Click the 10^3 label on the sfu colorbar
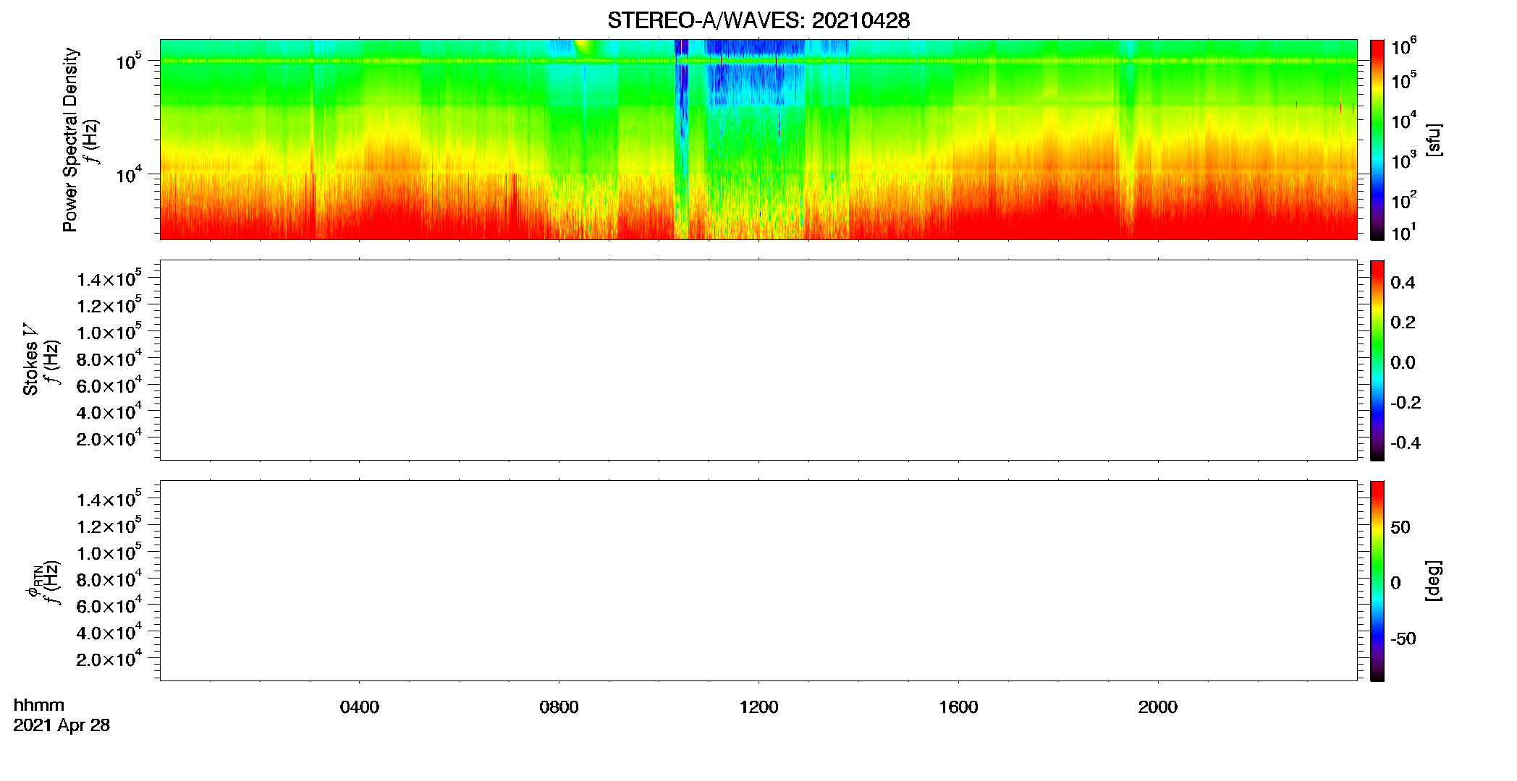This screenshot has width=1517, height=781. tap(1404, 161)
